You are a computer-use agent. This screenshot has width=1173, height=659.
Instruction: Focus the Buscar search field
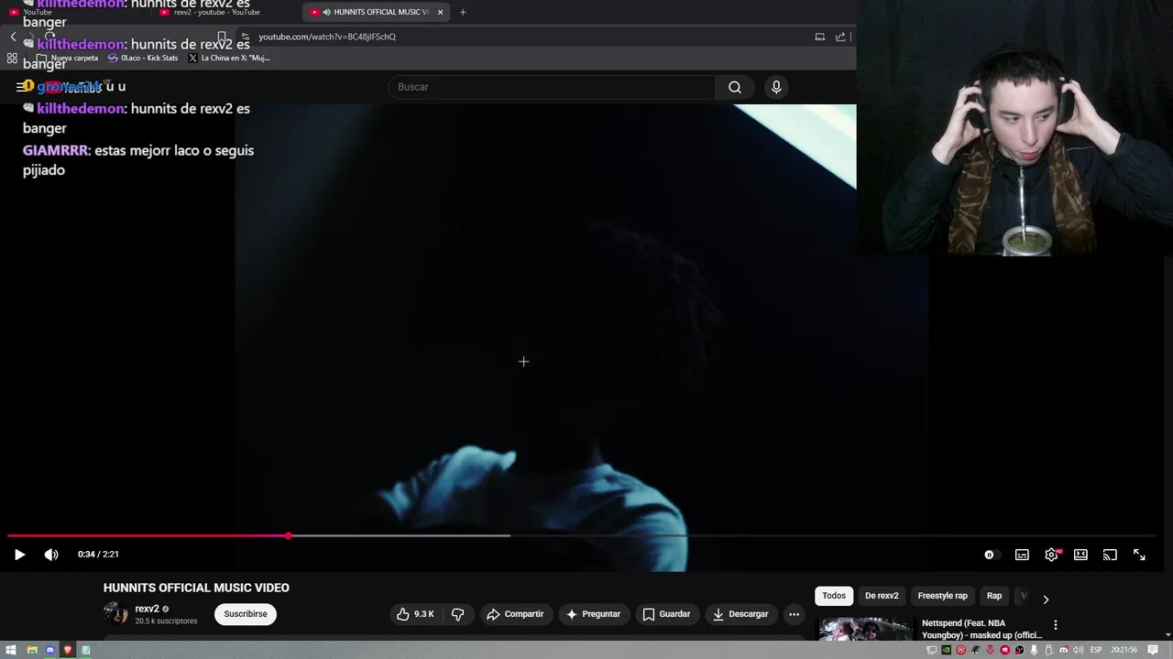[x=552, y=87]
